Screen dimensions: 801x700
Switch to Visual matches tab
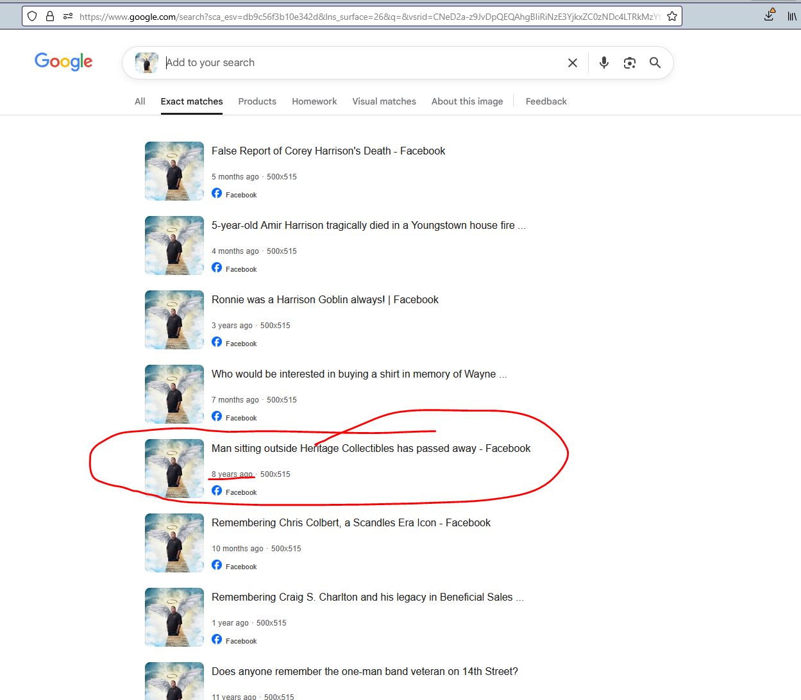pyautogui.click(x=384, y=101)
